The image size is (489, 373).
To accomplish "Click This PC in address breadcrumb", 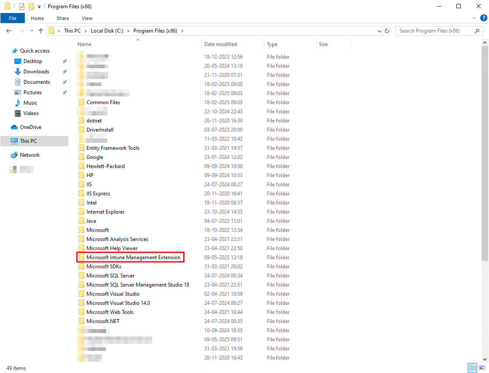I will tap(72, 30).
